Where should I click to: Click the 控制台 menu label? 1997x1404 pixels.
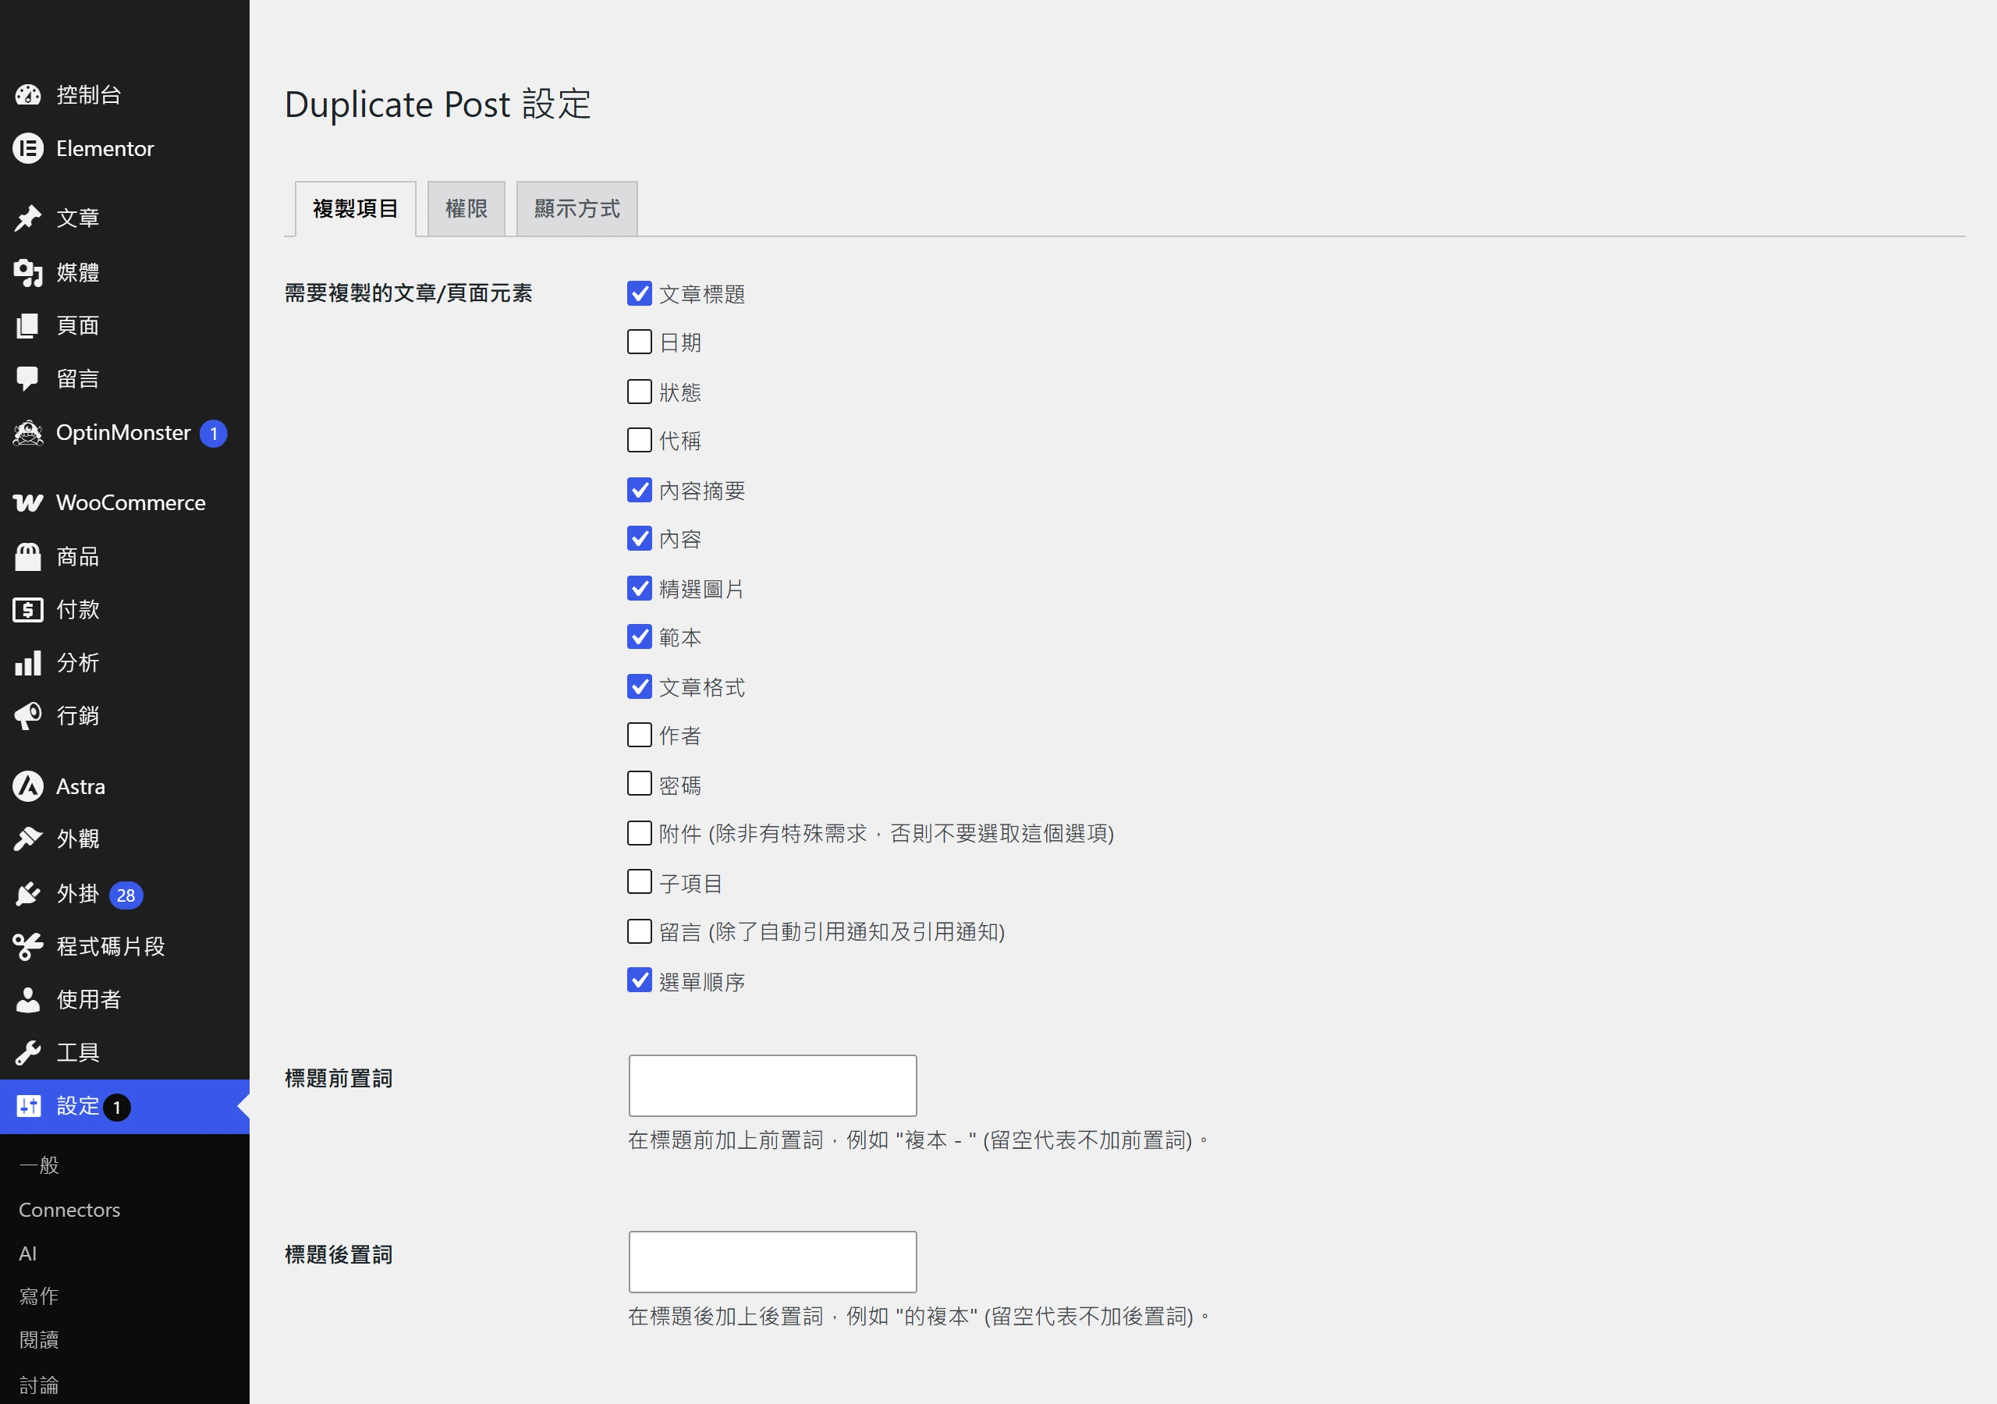pos(89,95)
